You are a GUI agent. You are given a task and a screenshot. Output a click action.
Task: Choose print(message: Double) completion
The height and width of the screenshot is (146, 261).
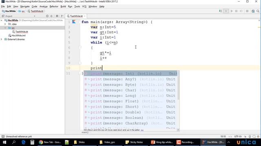pos(130,112)
